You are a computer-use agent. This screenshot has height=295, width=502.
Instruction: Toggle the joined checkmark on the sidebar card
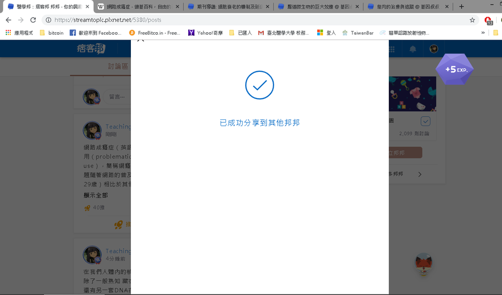(426, 121)
